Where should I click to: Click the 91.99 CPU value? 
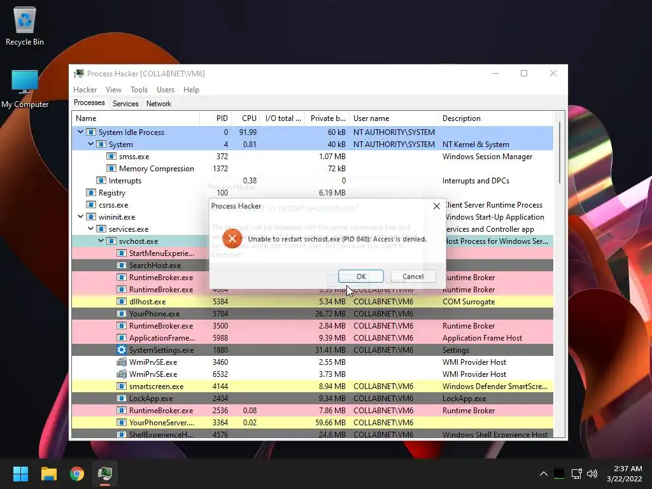pyautogui.click(x=248, y=132)
